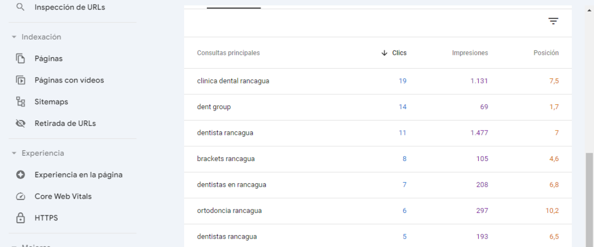The height and width of the screenshot is (247, 594).
Task: Click the sort arrow next to Clics
Action: click(385, 53)
